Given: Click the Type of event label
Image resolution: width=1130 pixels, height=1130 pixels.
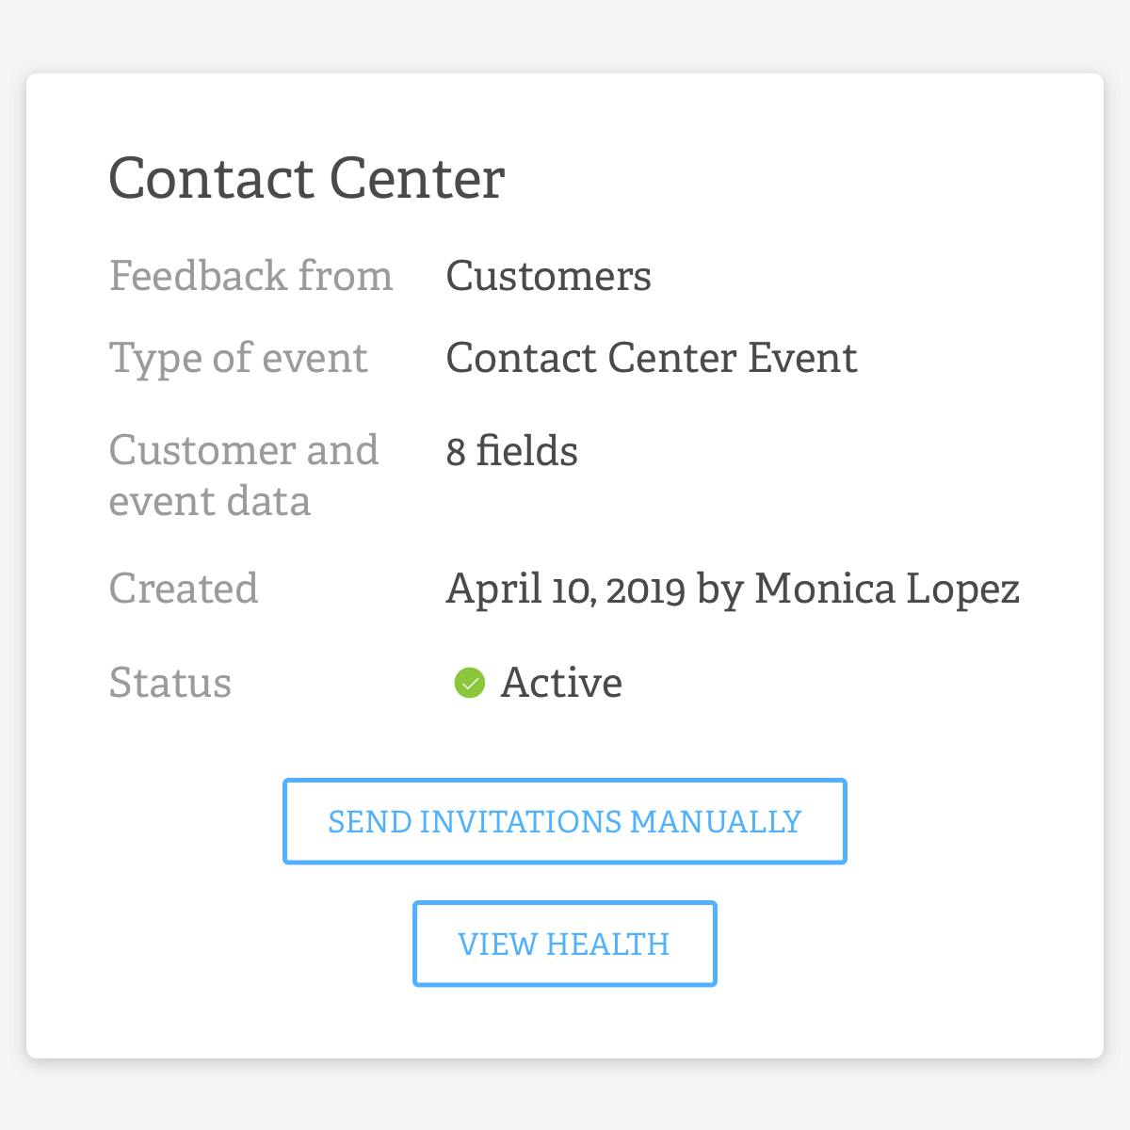Looking at the screenshot, I should [x=238, y=359].
